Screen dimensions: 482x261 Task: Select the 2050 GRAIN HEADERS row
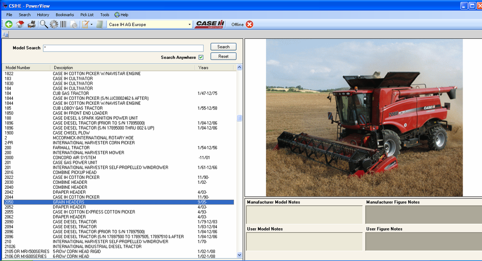(119, 202)
